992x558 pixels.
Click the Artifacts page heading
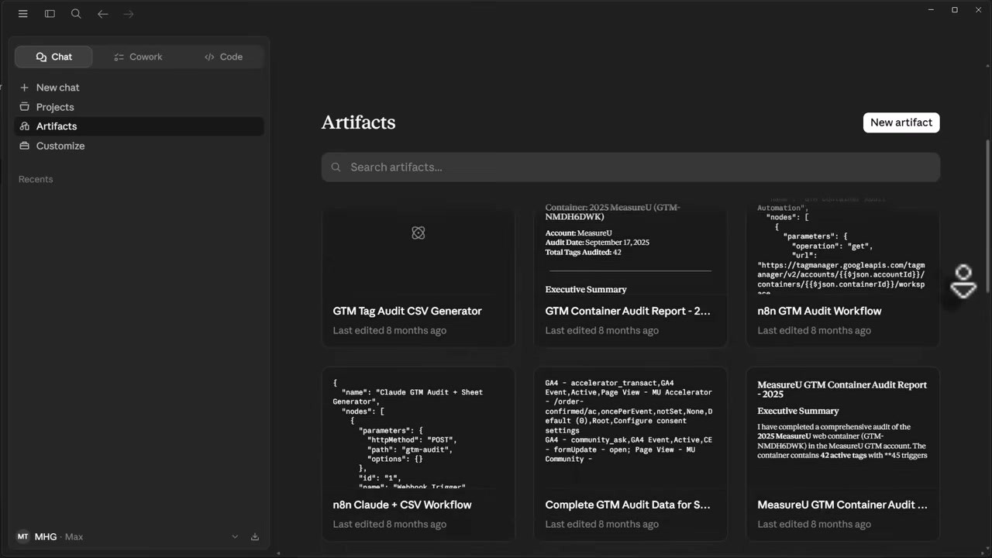[x=358, y=122]
